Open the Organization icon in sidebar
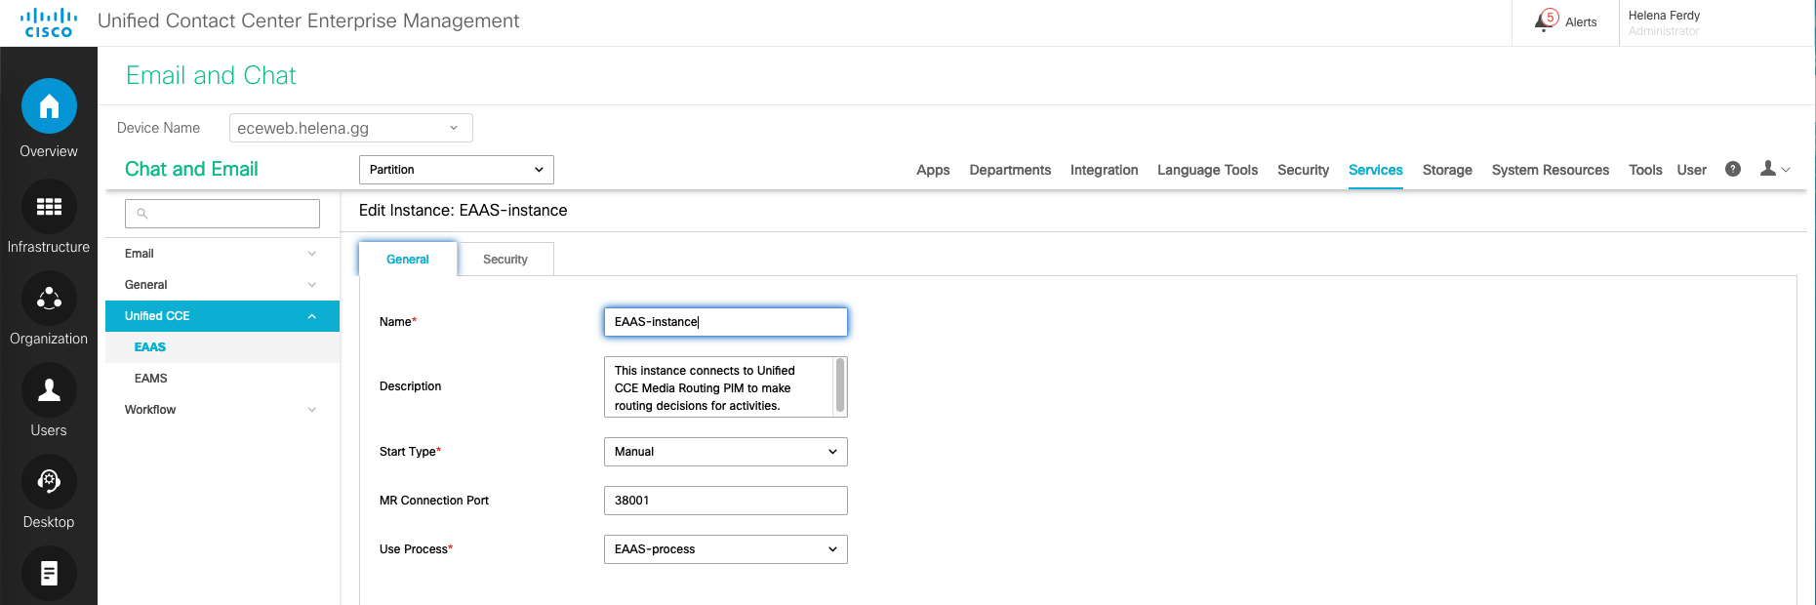The width and height of the screenshot is (1816, 605). pyautogui.click(x=49, y=299)
